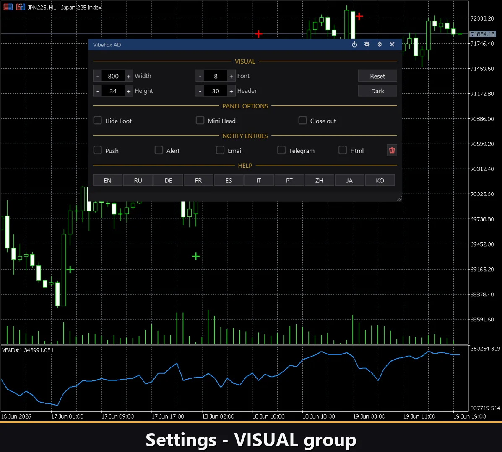The width and height of the screenshot is (502, 452).
Task: Click the Height field showing 34
Action: pyautogui.click(x=113, y=91)
